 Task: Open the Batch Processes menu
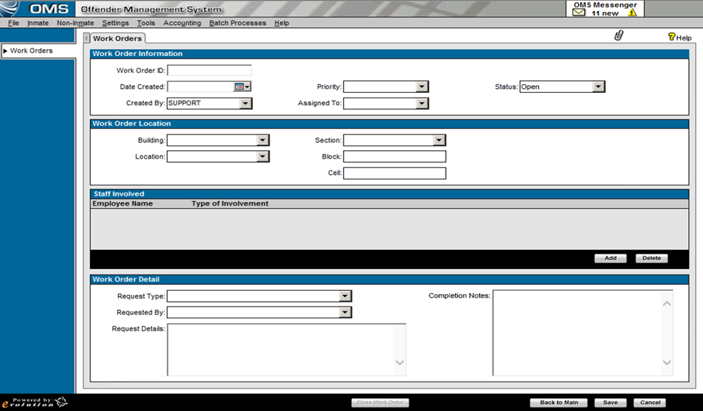click(238, 23)
